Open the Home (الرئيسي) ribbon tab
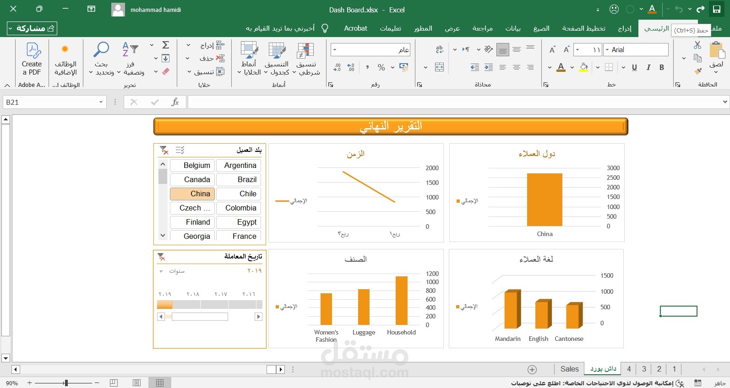The width and height of the screenshot is (730, 388). (x=657, y=28)
